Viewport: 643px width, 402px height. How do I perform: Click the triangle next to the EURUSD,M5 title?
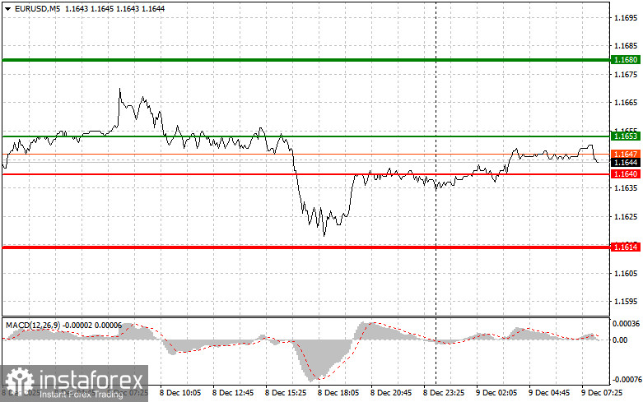[x=7, y=8]
